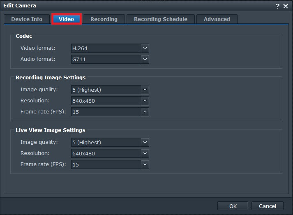The width and height of the screenshot is (293, 215).
Task: Click the OK button
Action: point(233,206)
